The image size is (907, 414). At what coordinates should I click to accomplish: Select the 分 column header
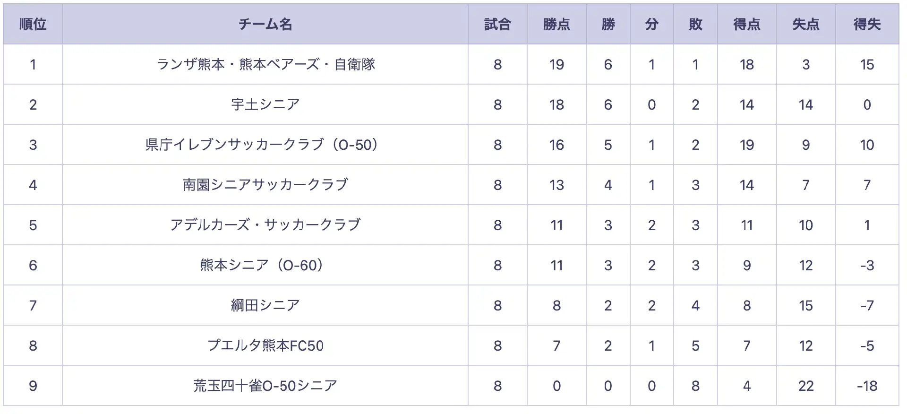click(x=651, y=24)
